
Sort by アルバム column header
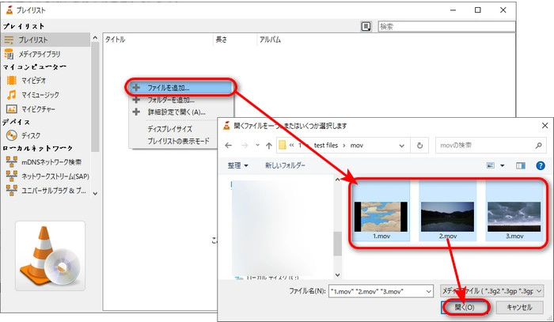pyautogui.click(x=271, y=40)
